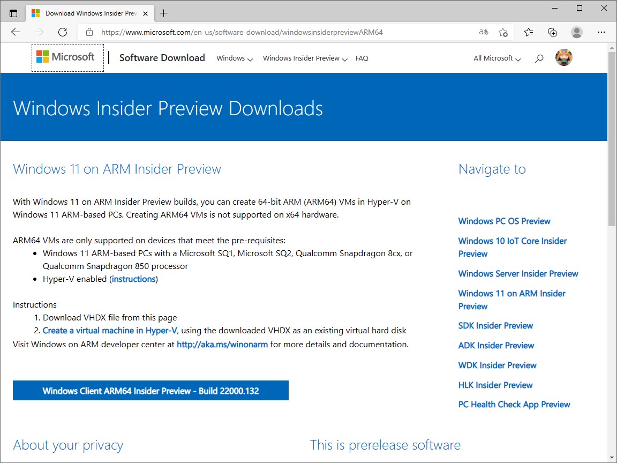617x463 pixels.
Task: Expand the Windows Insider Preview menu
Action: tap(305, 58)
